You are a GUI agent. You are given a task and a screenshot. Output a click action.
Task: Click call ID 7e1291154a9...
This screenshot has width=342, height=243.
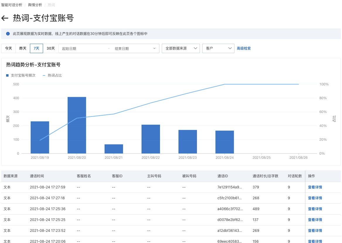pos(230,187)
